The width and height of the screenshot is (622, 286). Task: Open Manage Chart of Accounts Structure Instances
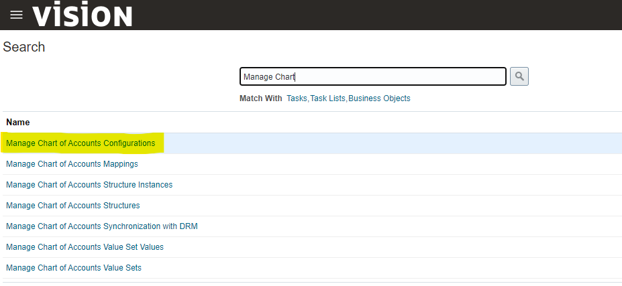89,185
